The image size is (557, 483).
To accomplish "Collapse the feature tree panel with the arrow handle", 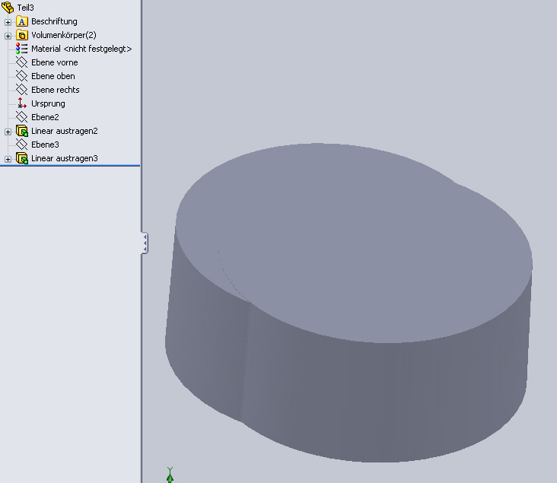I will pos(145,243).
